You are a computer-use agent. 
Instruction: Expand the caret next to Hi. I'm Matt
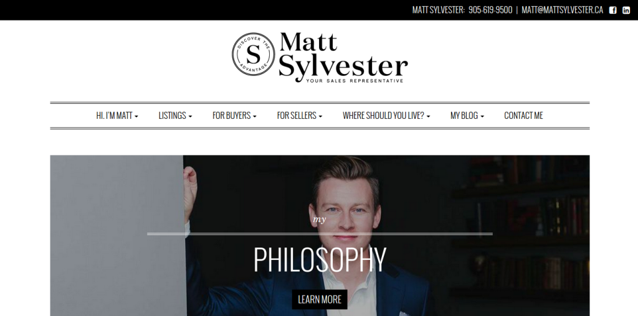[136, 116]
